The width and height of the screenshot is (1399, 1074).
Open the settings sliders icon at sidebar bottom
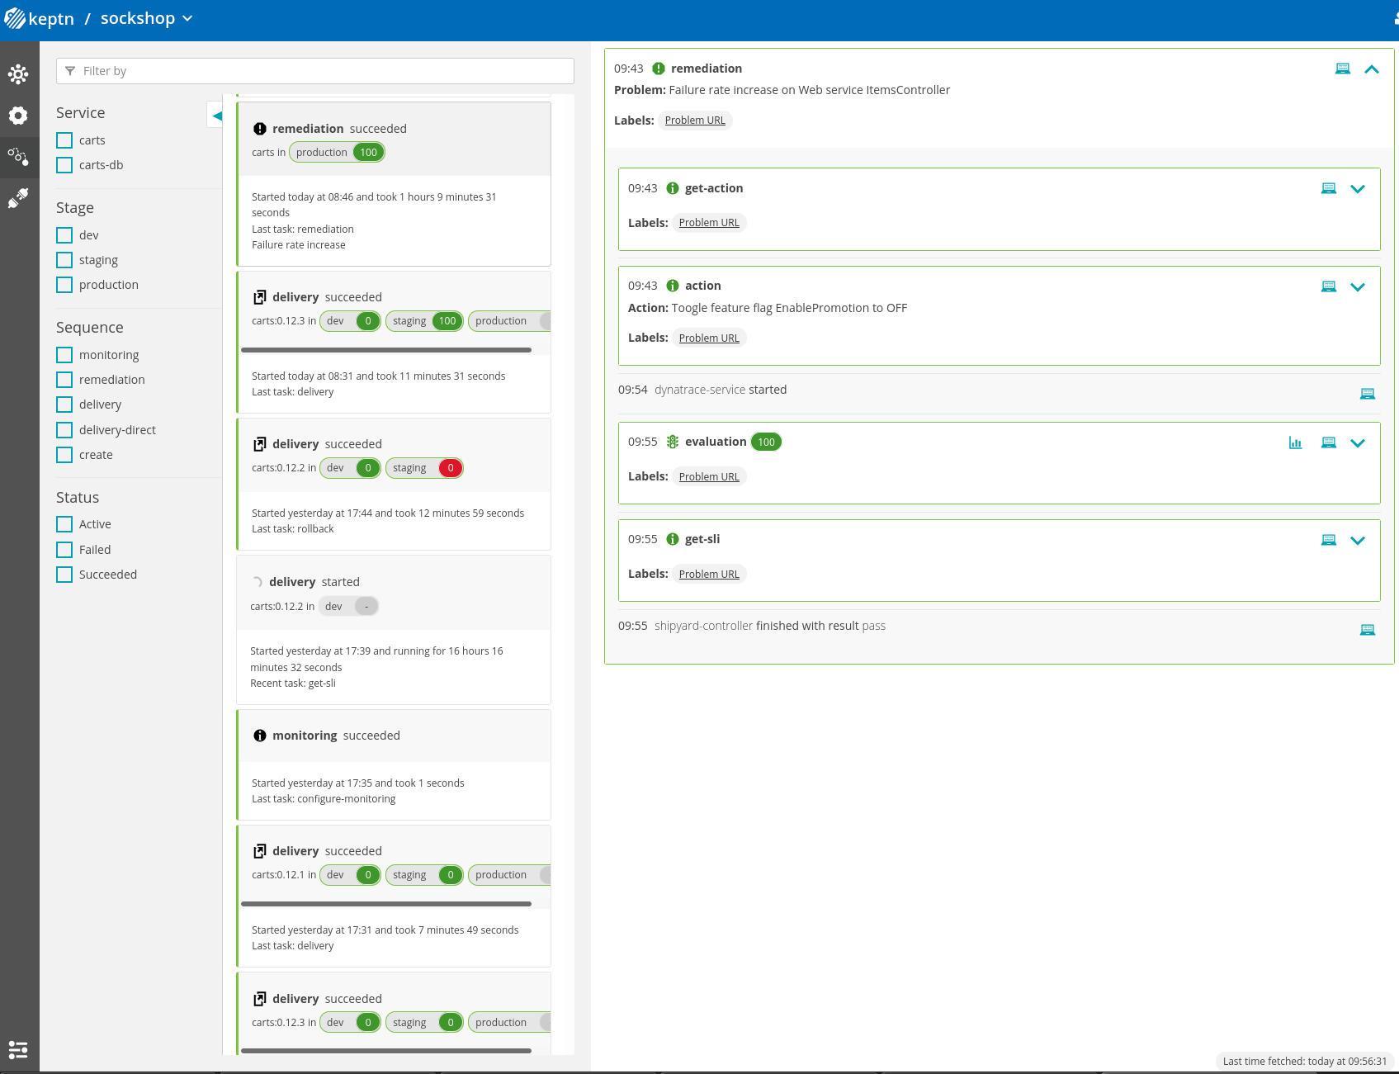pos(18,1049)
